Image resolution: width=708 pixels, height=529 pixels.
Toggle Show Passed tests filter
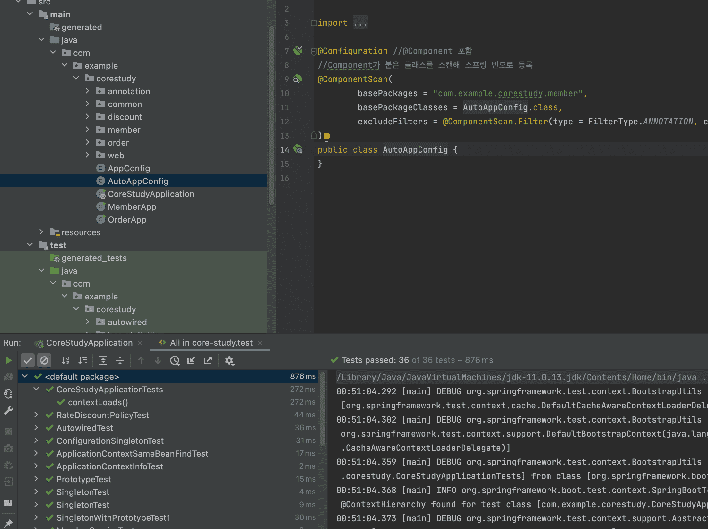coord(28,360)
